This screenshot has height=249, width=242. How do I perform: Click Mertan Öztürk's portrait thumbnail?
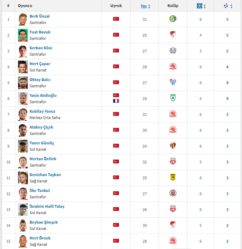click(23, 162)
